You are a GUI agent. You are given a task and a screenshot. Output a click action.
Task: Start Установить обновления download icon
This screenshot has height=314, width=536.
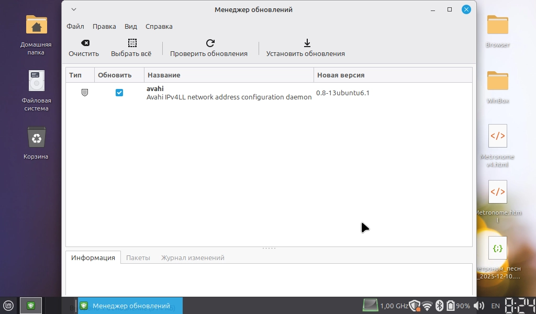coord(307,43)
